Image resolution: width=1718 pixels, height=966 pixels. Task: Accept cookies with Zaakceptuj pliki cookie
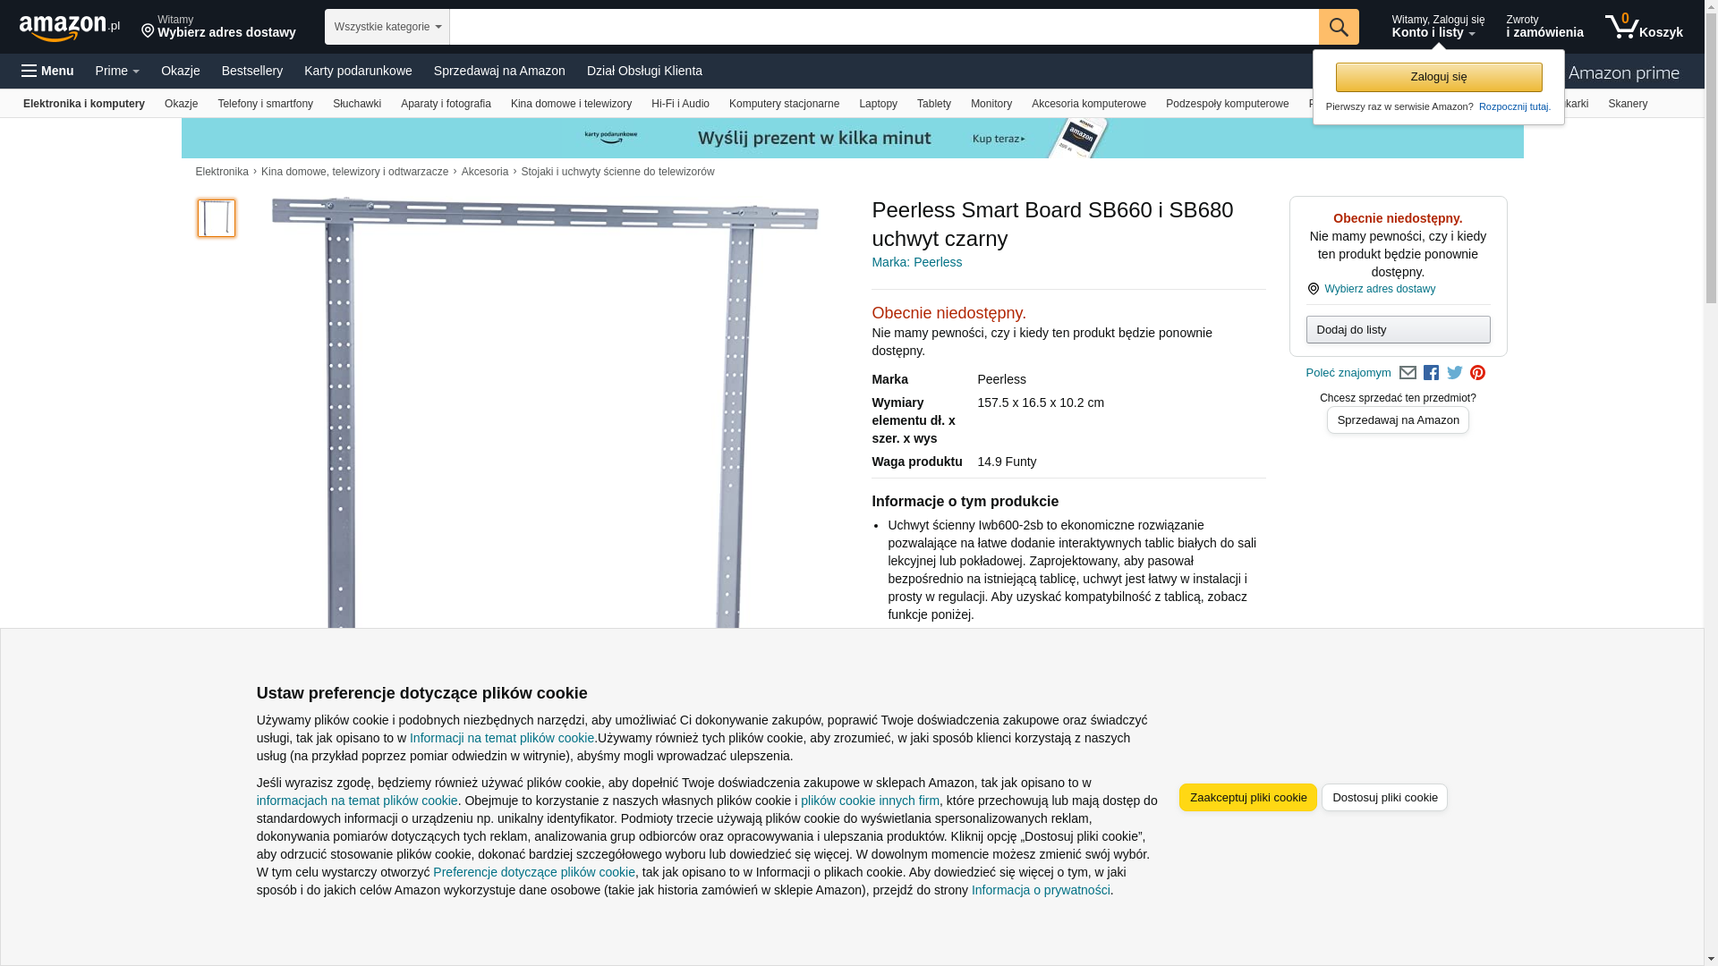1247,797
